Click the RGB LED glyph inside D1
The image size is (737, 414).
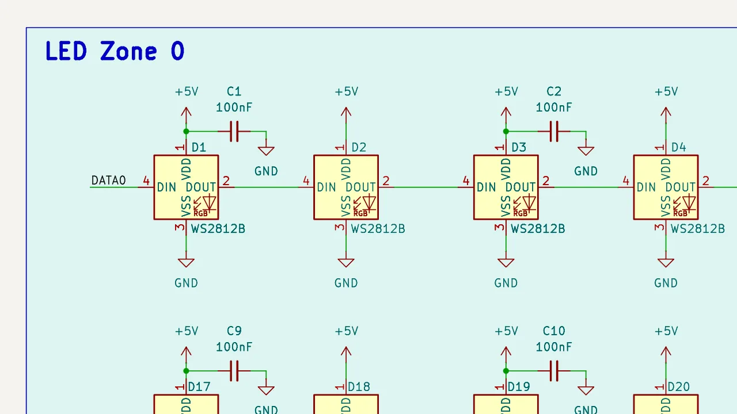click(204, 206)
